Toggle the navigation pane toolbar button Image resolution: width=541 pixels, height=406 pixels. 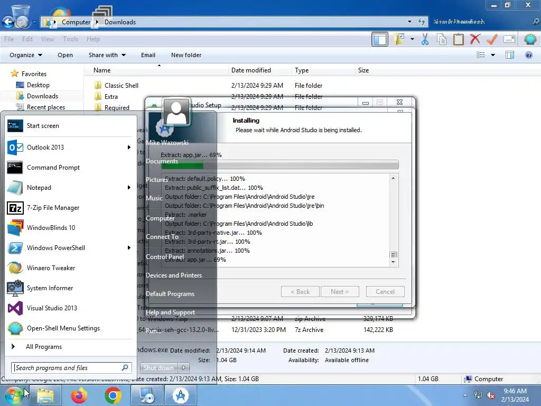tap(379, 39)
